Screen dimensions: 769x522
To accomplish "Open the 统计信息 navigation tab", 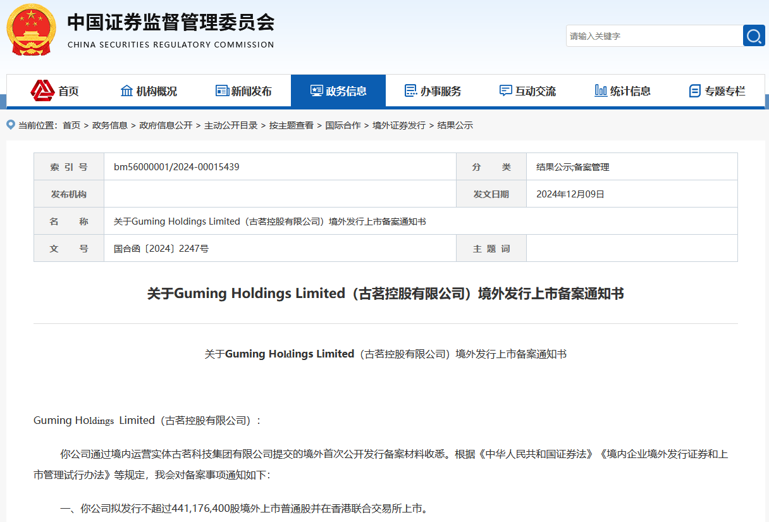I will (623, 91).
